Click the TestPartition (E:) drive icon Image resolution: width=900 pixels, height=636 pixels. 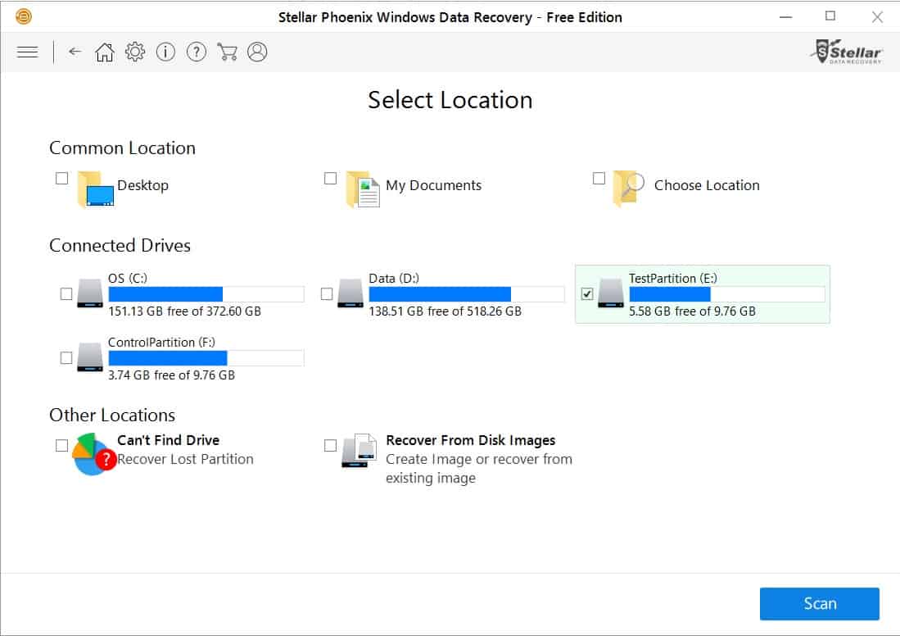[611, 293]
